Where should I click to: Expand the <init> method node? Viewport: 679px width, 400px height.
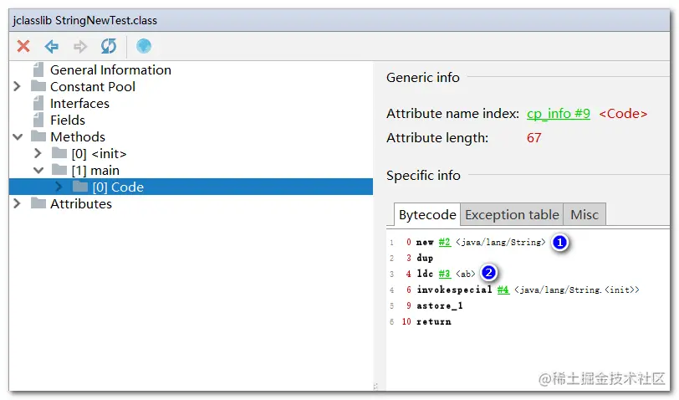coord(38,154)
